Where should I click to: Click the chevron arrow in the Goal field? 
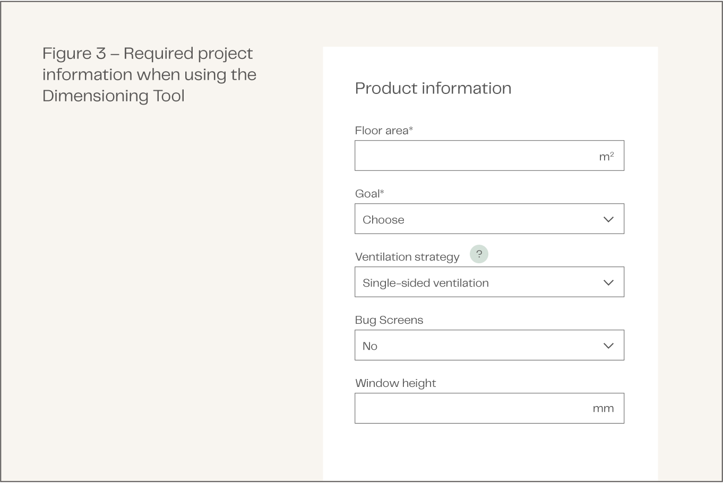(608, 219)
